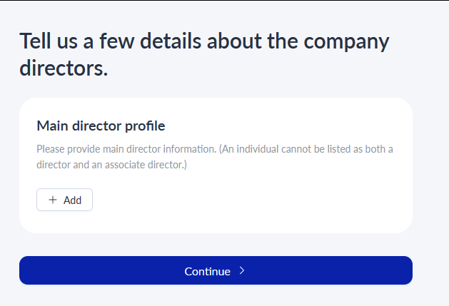Add a main director profile
The height and width of the screenshot is (306, 449).
coord(64,200)
